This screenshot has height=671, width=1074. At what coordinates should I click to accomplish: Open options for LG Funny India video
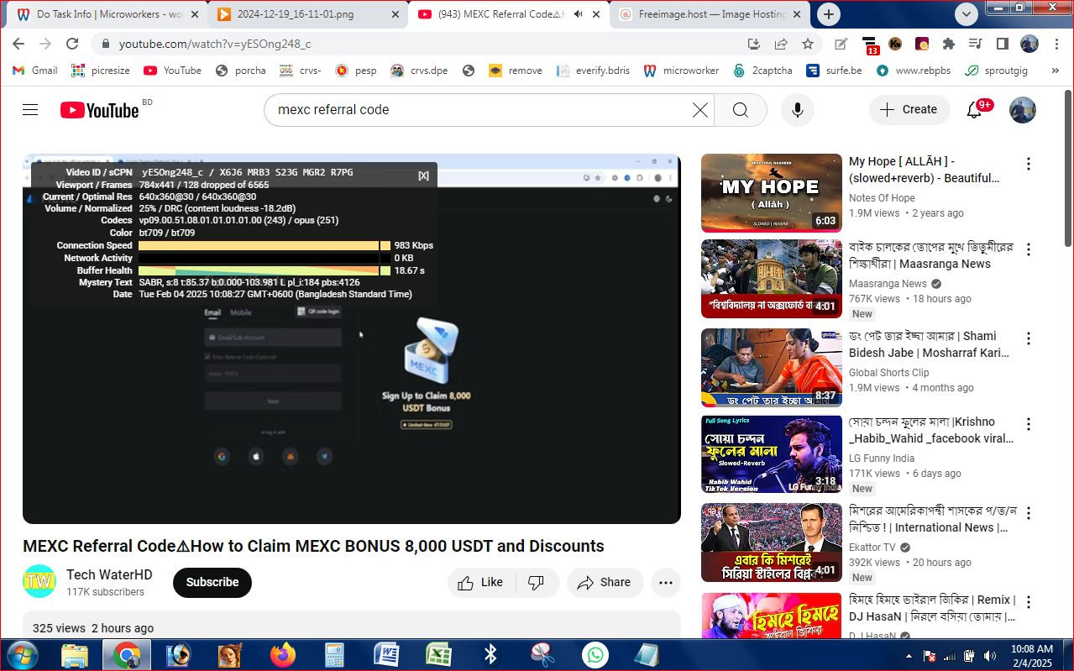tap(1028, 424)
